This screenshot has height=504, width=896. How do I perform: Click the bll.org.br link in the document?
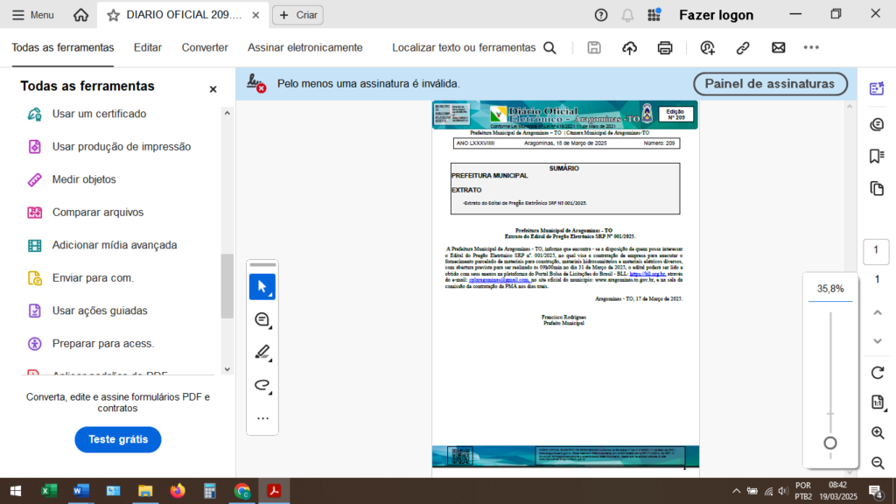click(647, 274)
